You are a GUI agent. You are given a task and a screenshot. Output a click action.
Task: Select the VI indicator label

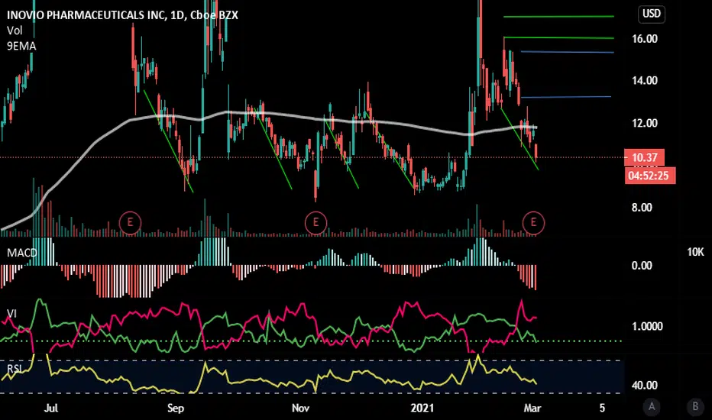(11, 313)
